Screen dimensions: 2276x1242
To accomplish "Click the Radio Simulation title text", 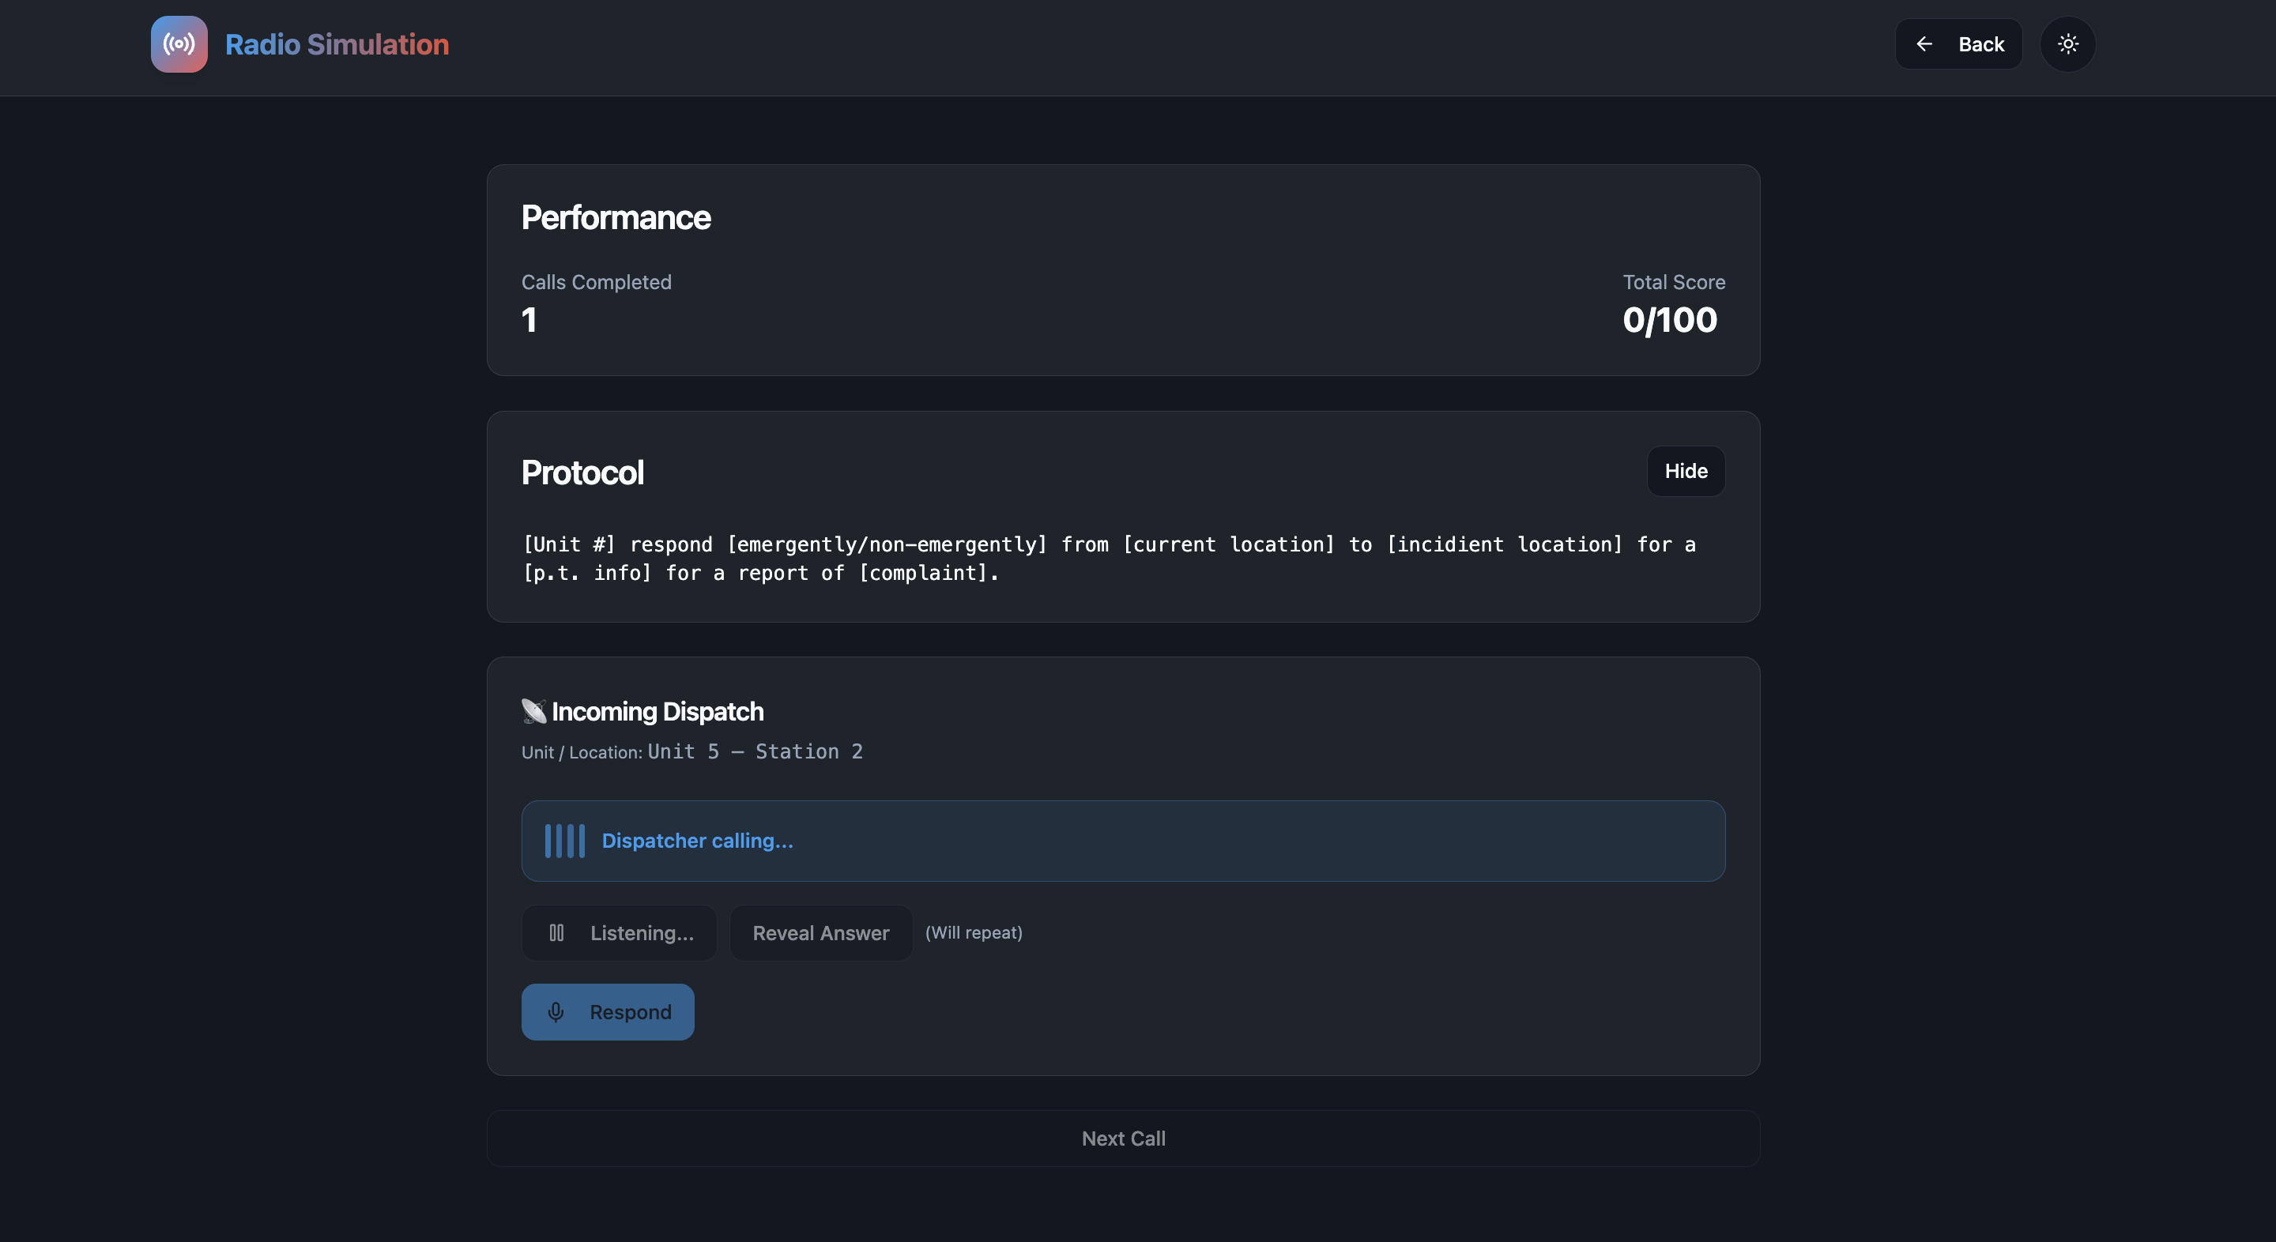I will pyautogui.click(x=337, y=44).
